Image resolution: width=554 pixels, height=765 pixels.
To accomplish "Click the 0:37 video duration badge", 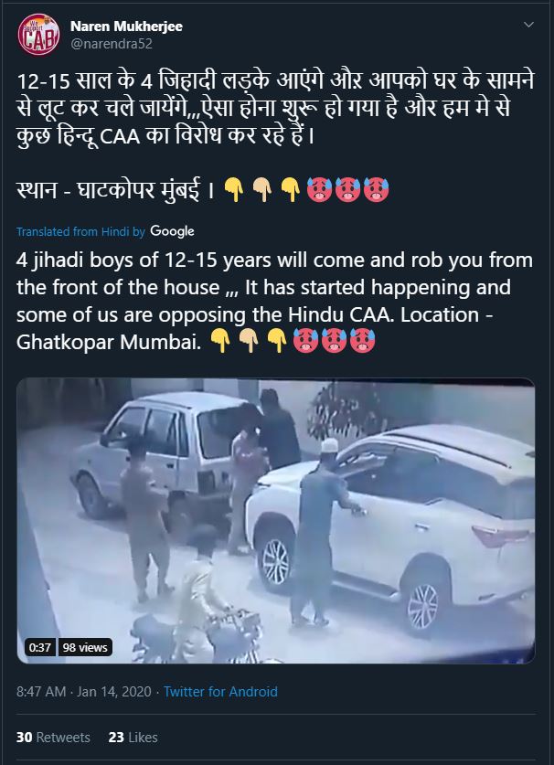I will (40, 647).
